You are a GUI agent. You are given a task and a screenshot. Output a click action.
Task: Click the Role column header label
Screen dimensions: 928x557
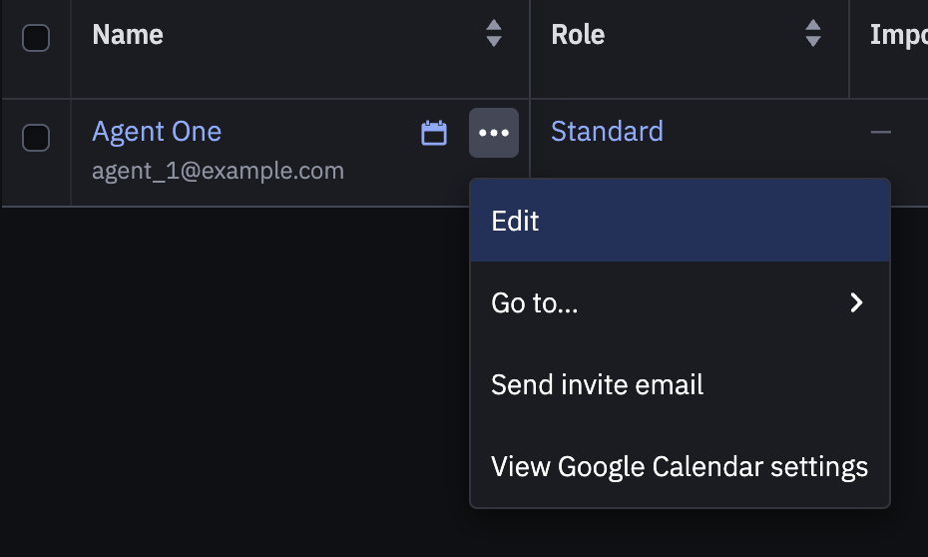point(578,34)
